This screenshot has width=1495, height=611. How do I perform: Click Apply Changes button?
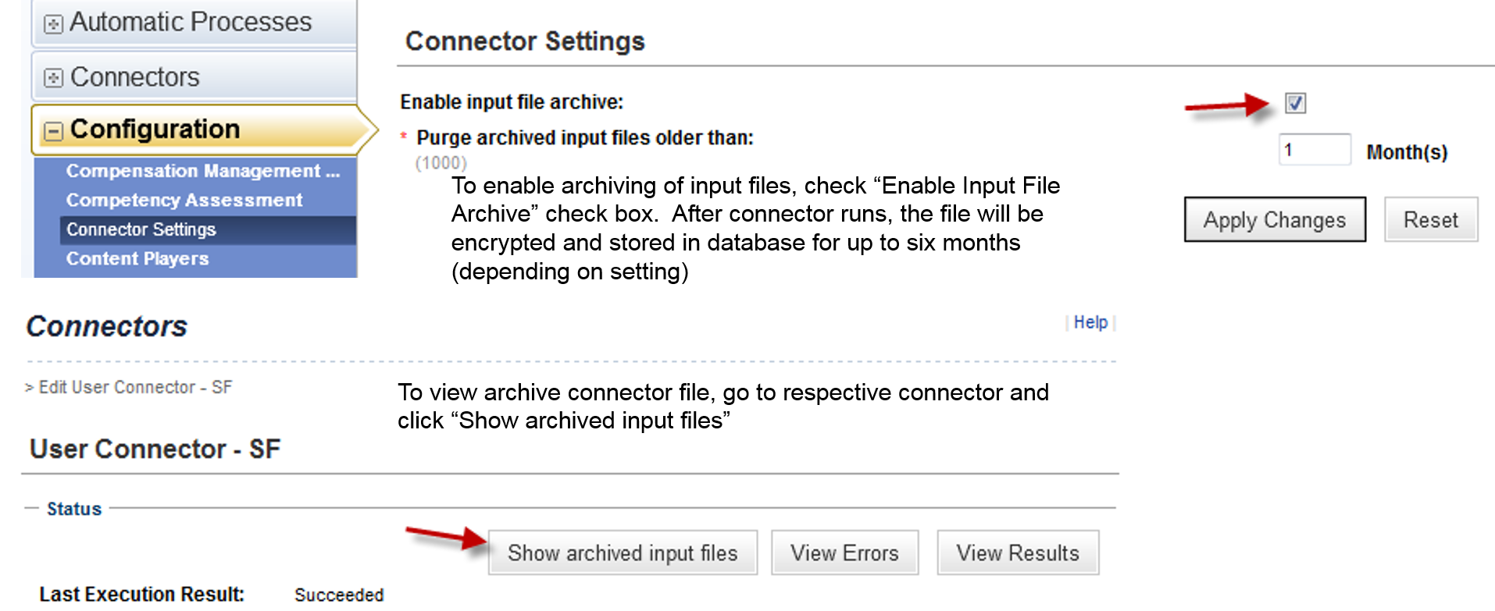[x=1275, y=220]
